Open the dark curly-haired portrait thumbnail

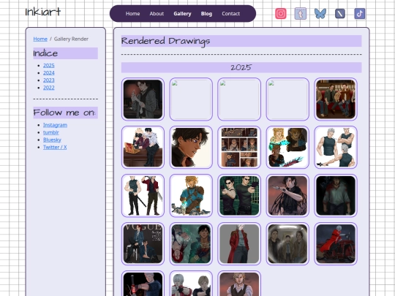click(191, 147)
